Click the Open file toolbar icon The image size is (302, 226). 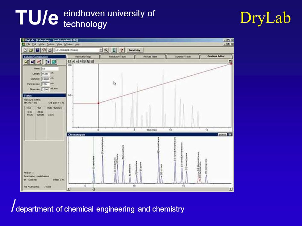point(31,50)
